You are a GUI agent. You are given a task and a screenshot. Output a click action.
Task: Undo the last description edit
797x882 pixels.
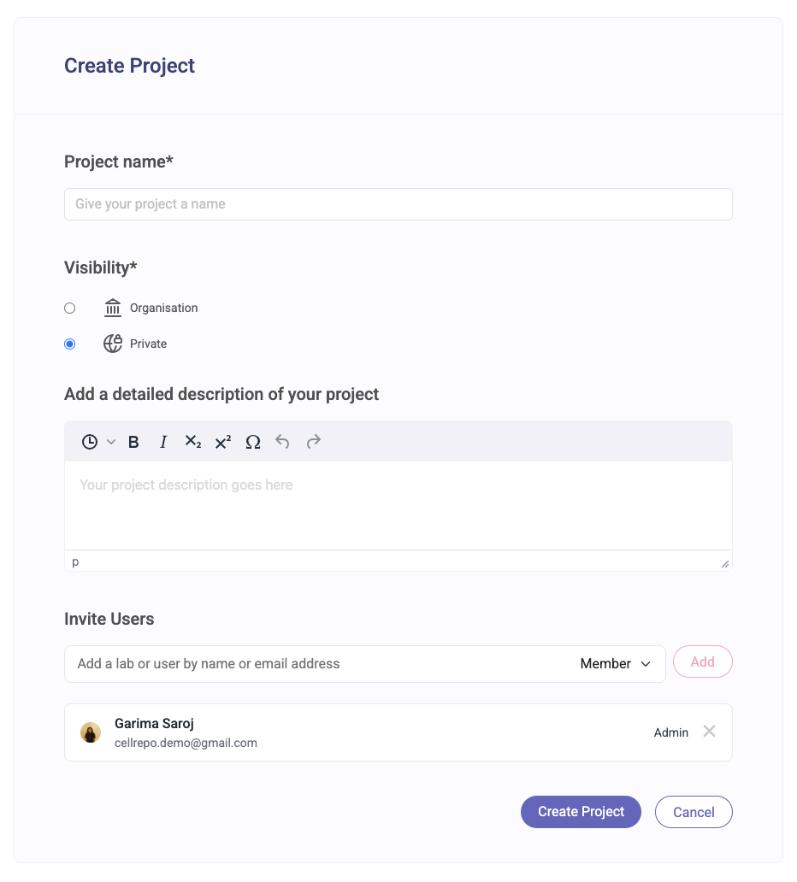(x=282, y=442)
